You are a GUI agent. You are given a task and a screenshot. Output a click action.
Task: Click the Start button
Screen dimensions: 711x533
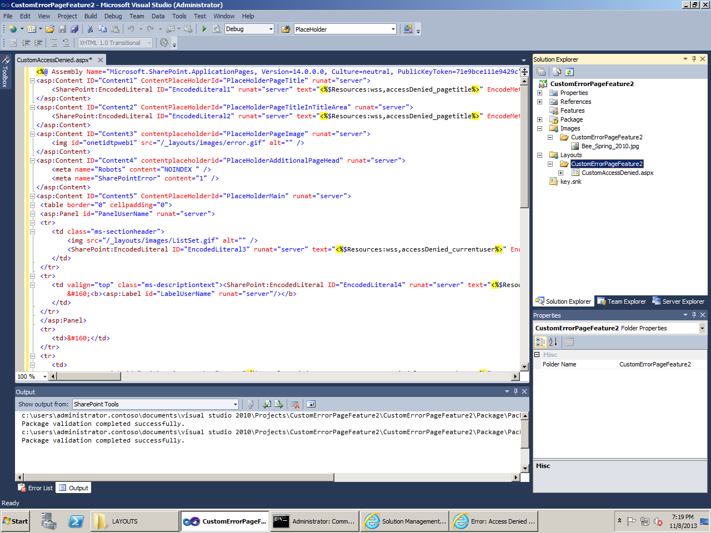tap(16, 521)
